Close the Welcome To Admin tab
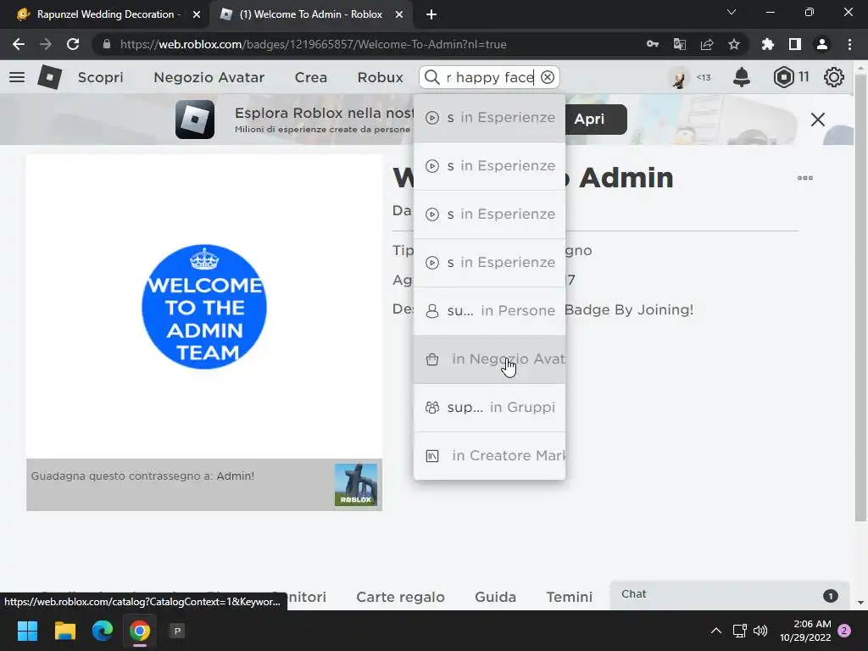The width and height of the screenshot is (868, 651). (399, 15)
